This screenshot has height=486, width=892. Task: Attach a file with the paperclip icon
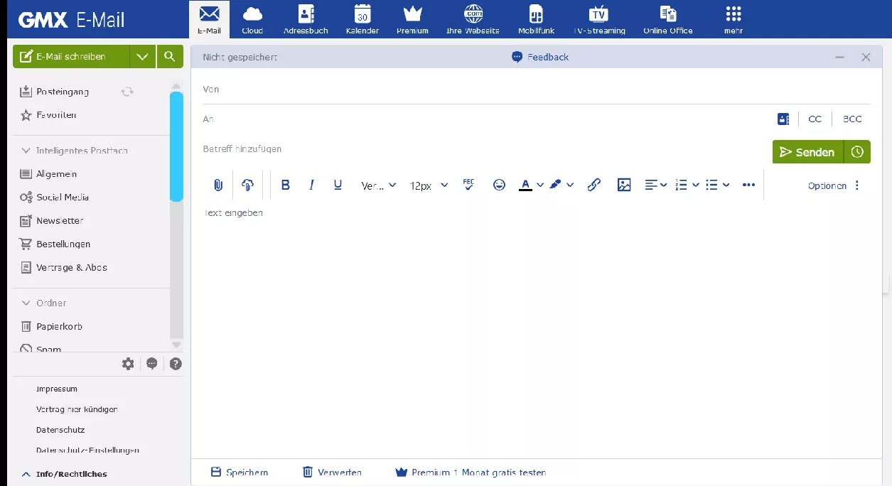[218, 185]
